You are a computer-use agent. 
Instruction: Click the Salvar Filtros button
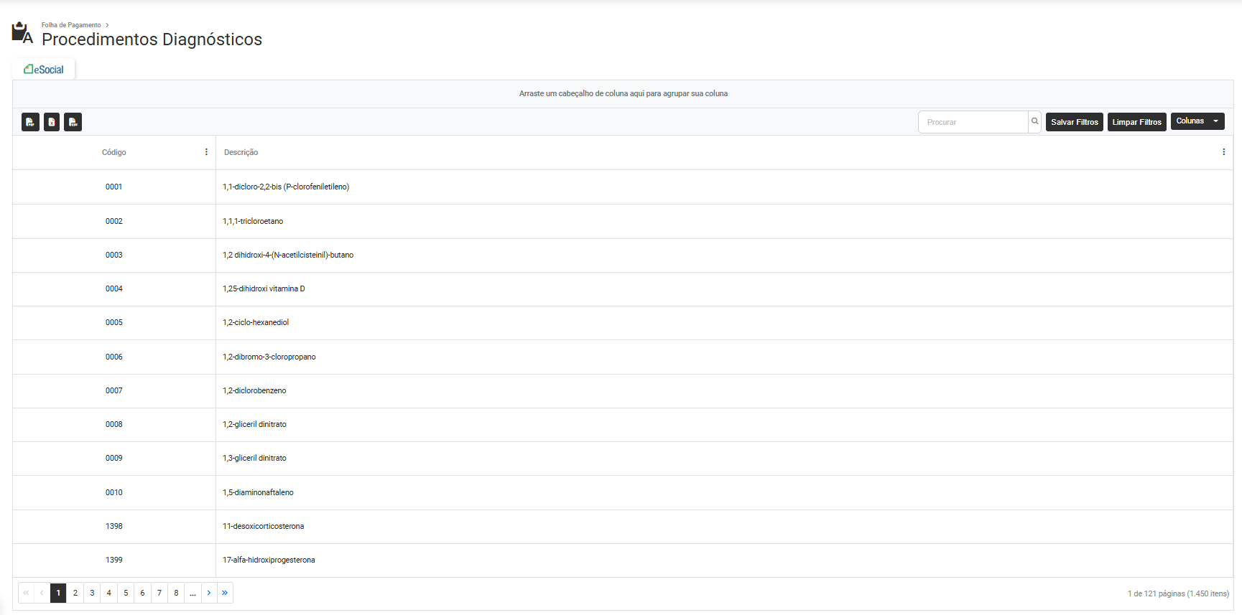(1074, 122)
